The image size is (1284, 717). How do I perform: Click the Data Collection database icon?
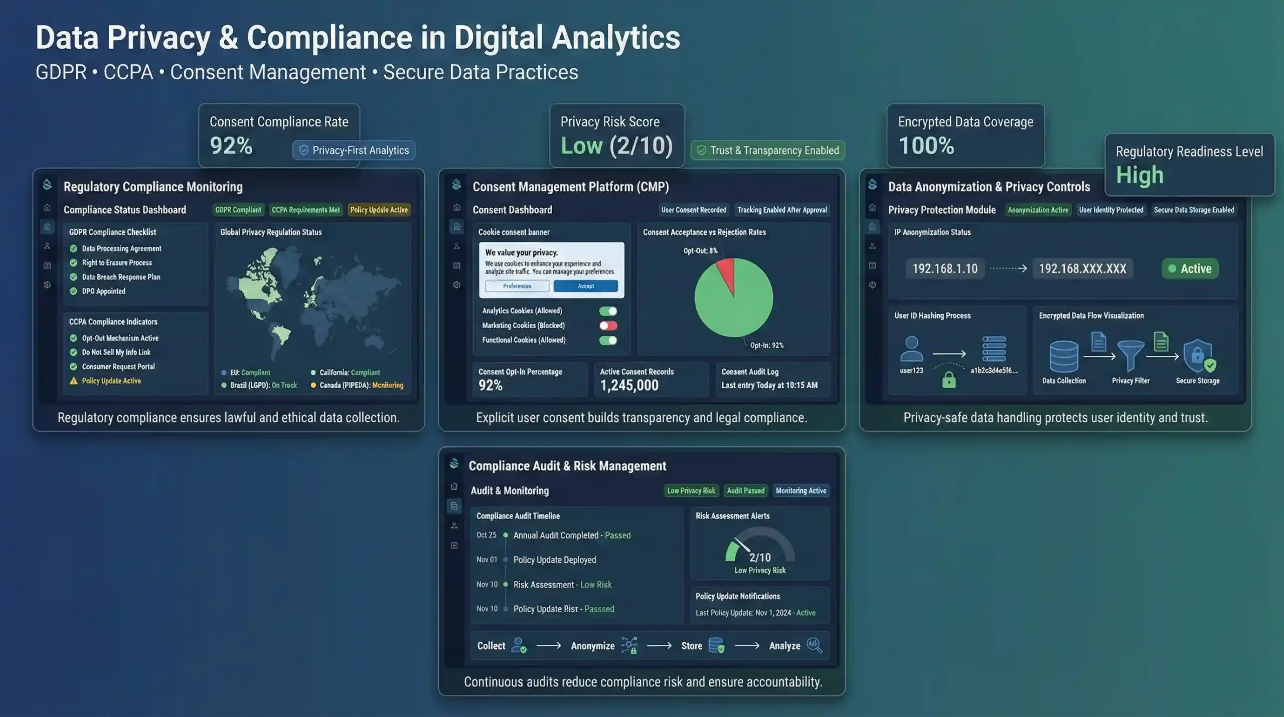coord(1063,356)
